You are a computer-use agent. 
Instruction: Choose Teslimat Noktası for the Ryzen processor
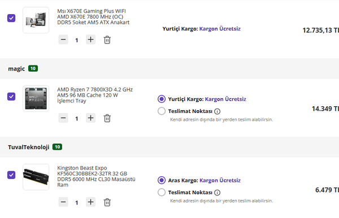[x=162, y=111]
